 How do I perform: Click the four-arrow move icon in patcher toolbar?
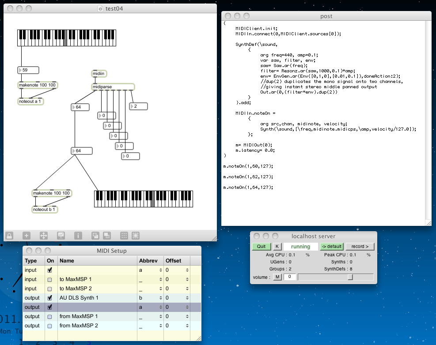click(44, 236)
